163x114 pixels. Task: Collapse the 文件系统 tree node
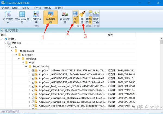(5, 43)
